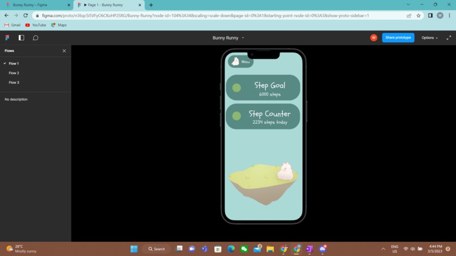Select Flow 1 in Flows list
The width and height of the screenshot is (456, 256).
click(x=14, y=63)
